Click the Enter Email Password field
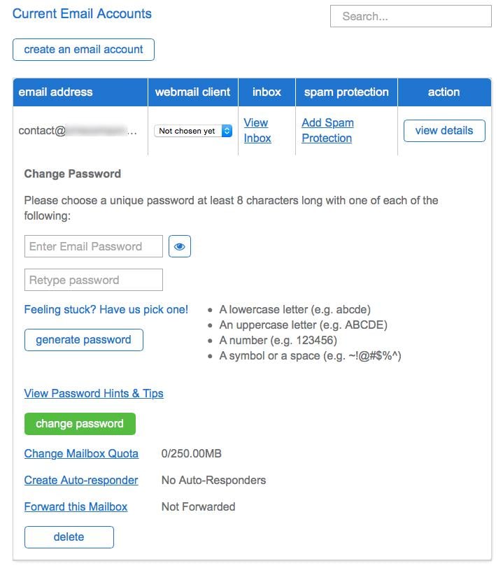 click(93, 246)
